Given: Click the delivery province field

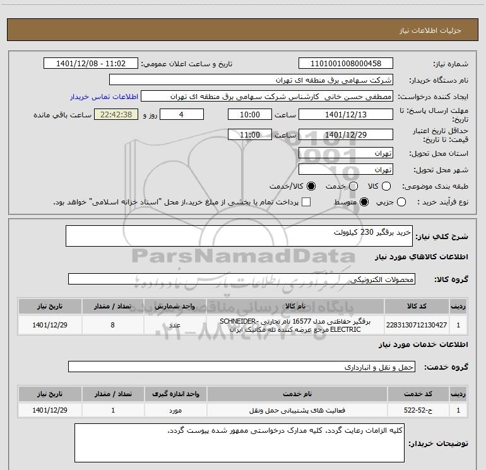Looking at the screenshot, I should (346, 153).
